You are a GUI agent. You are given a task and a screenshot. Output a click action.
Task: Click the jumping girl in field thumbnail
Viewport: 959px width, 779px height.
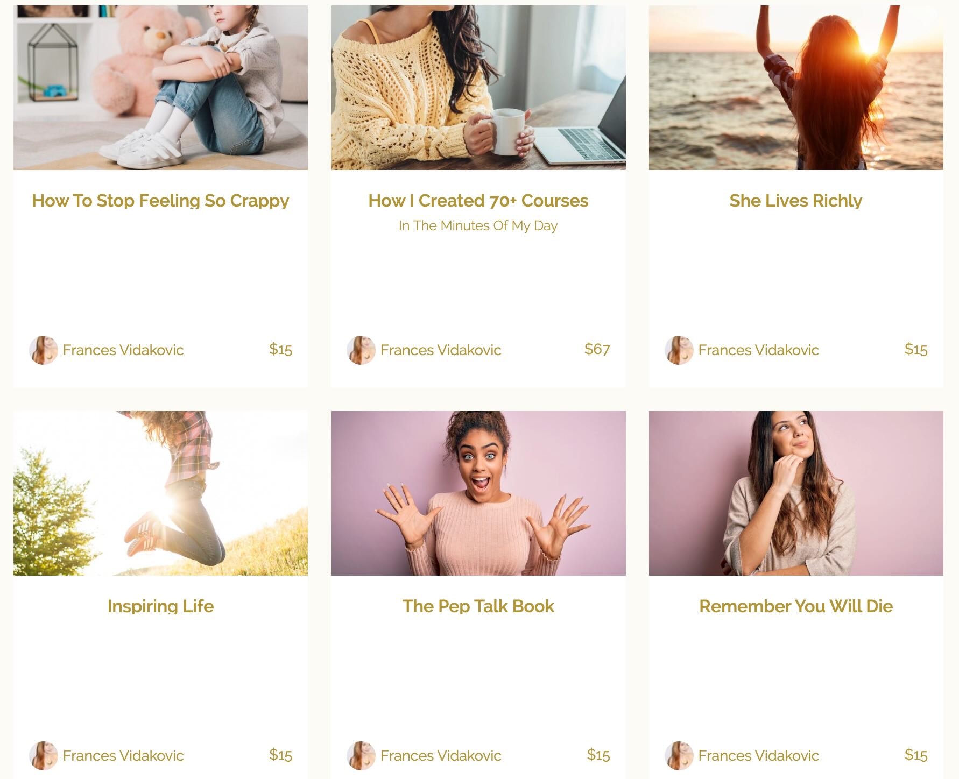[160, 493]
